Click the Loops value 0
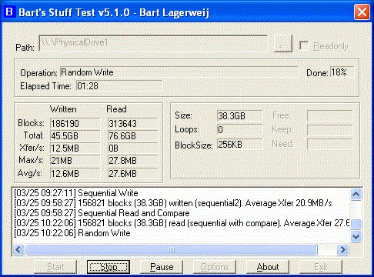This screenshot has width=374, height=277. pyautogui.click(x=239, y=130)
